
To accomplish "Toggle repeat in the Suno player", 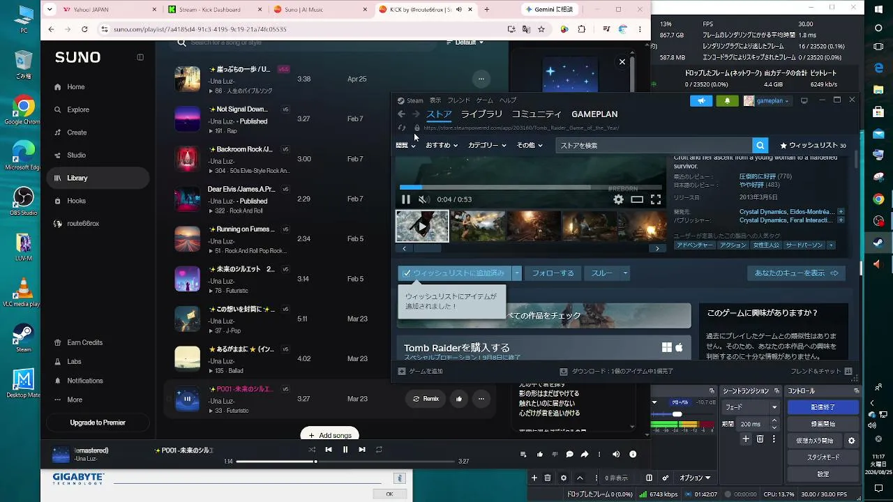I will pos(379,450).
